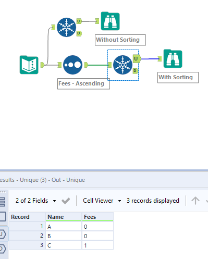Click the upper Unique tool input anchor

pyautogui.click(x=53, y=27)
